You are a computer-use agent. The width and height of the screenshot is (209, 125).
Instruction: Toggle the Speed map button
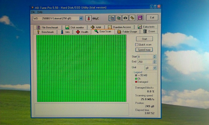coord(144,50)
